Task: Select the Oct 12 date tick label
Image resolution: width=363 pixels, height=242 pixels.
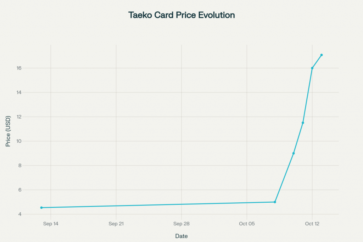Action: click(312, 224)
